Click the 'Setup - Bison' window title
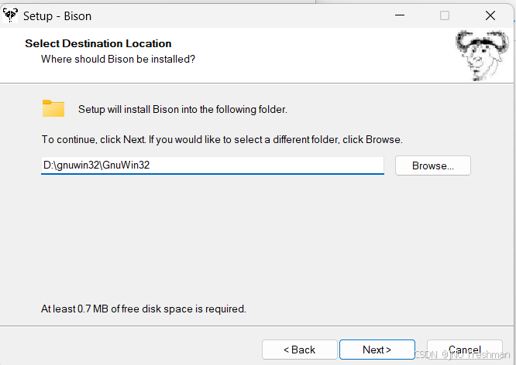 57,16
